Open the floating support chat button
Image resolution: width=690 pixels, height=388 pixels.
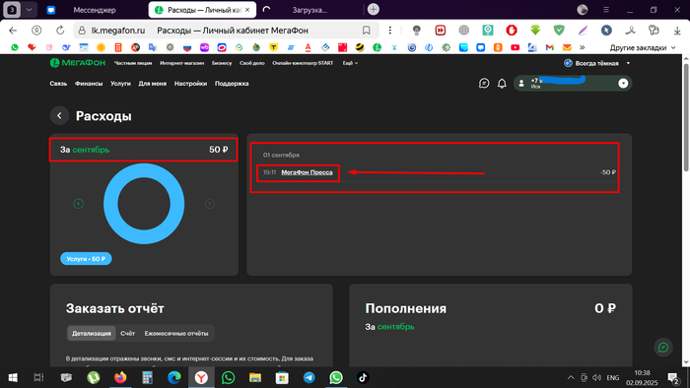[662, 348]
